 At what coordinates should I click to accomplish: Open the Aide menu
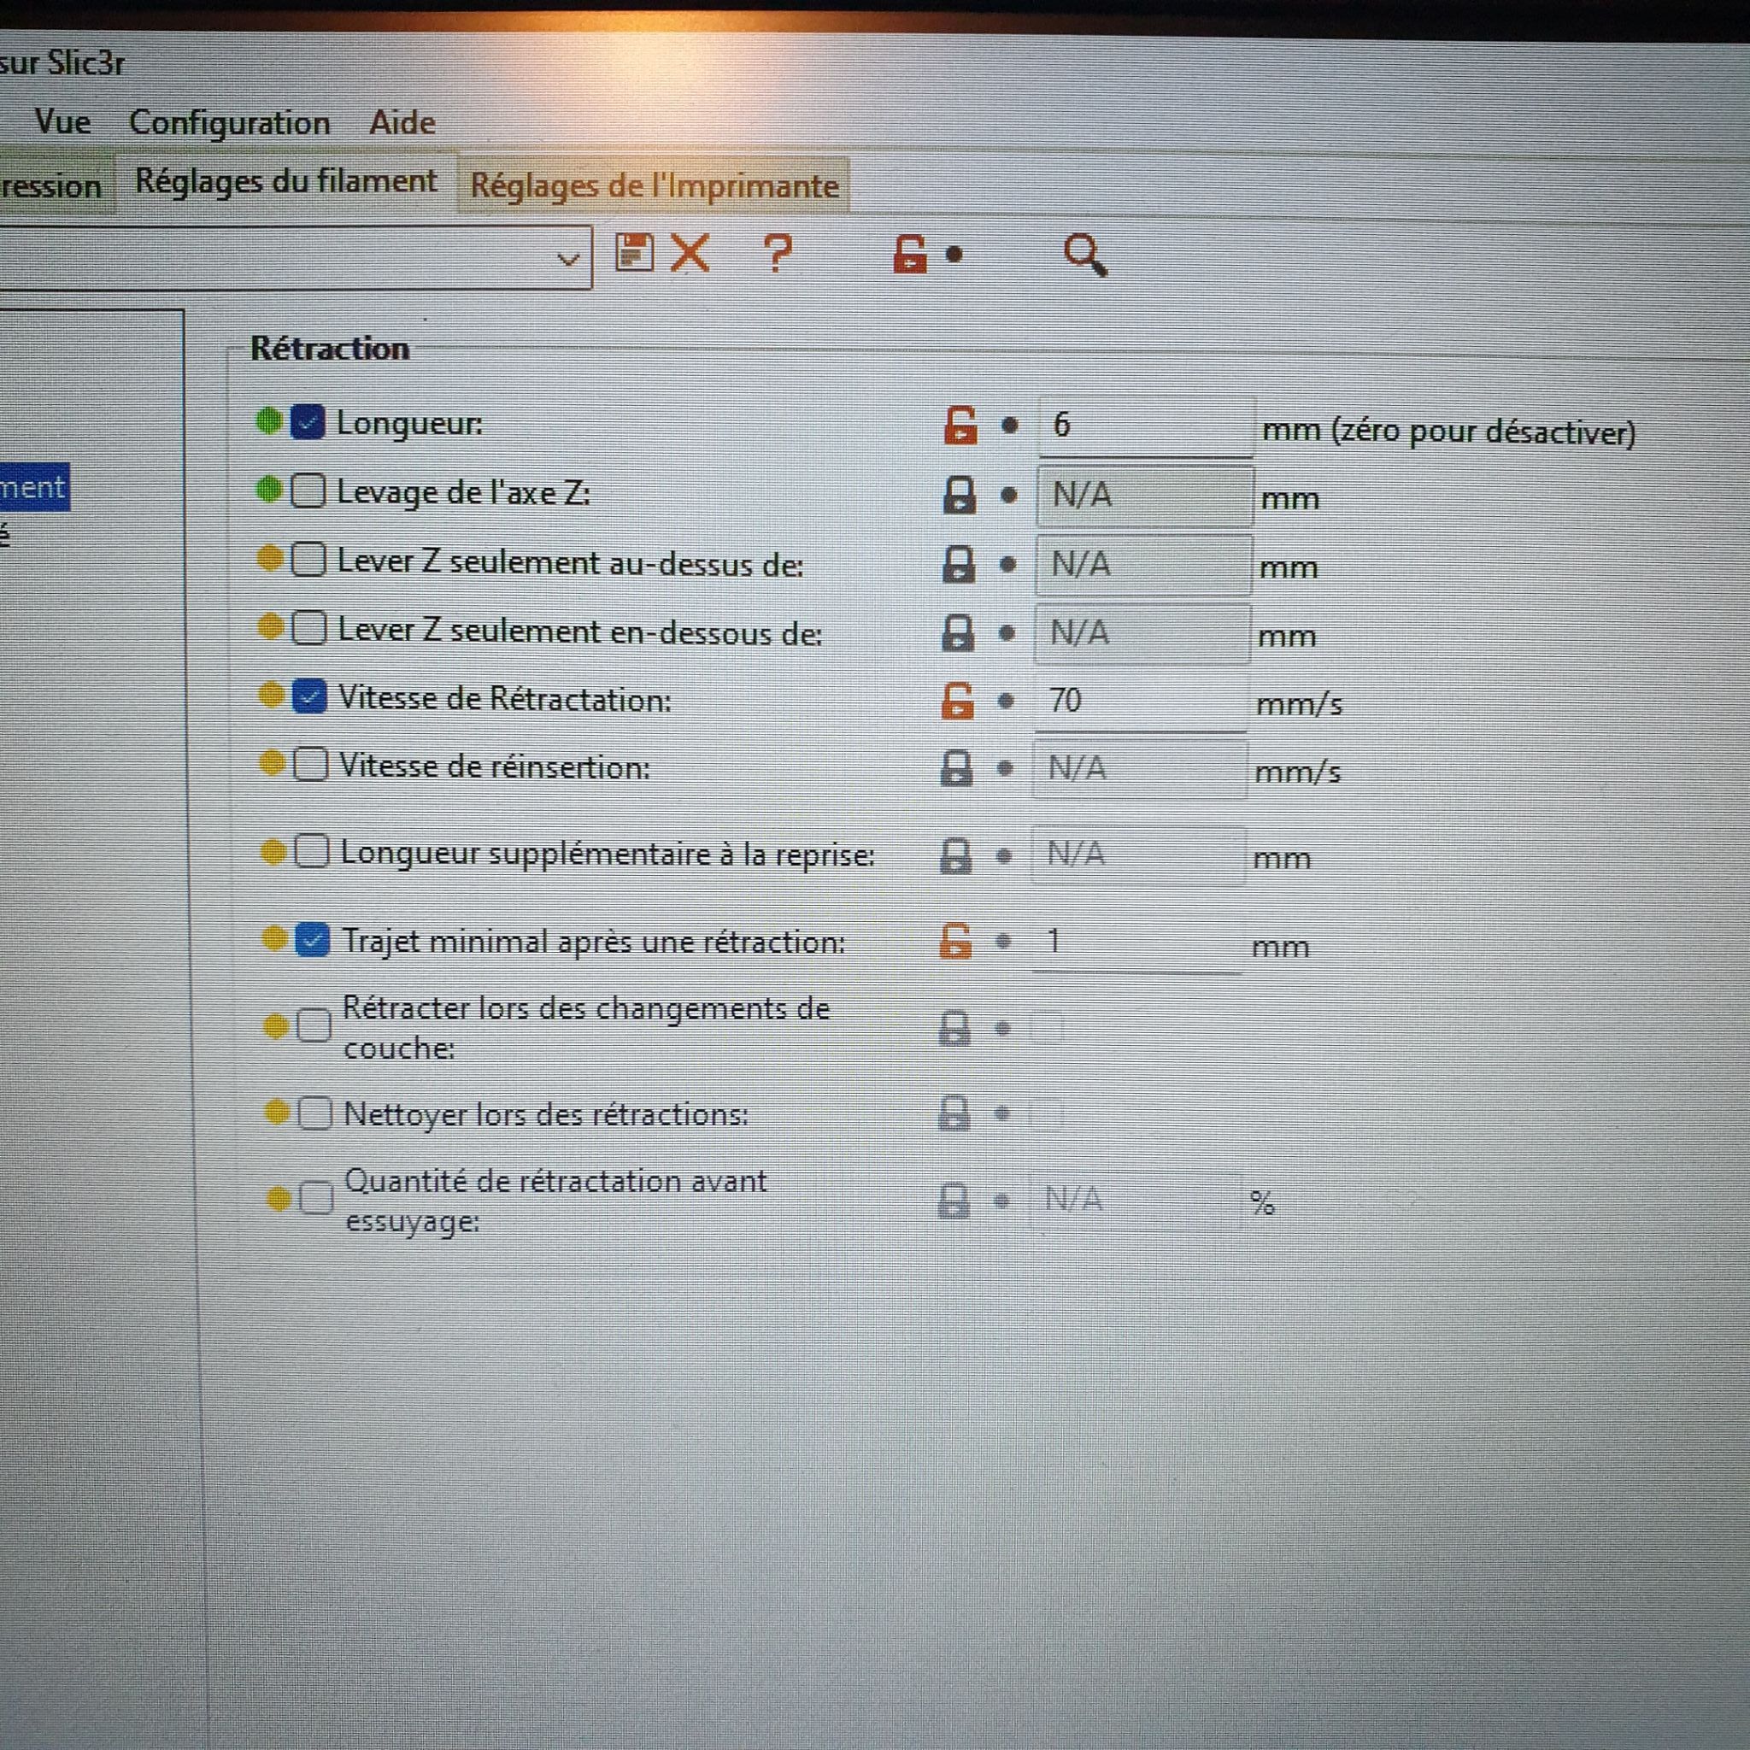pos(402,122)
